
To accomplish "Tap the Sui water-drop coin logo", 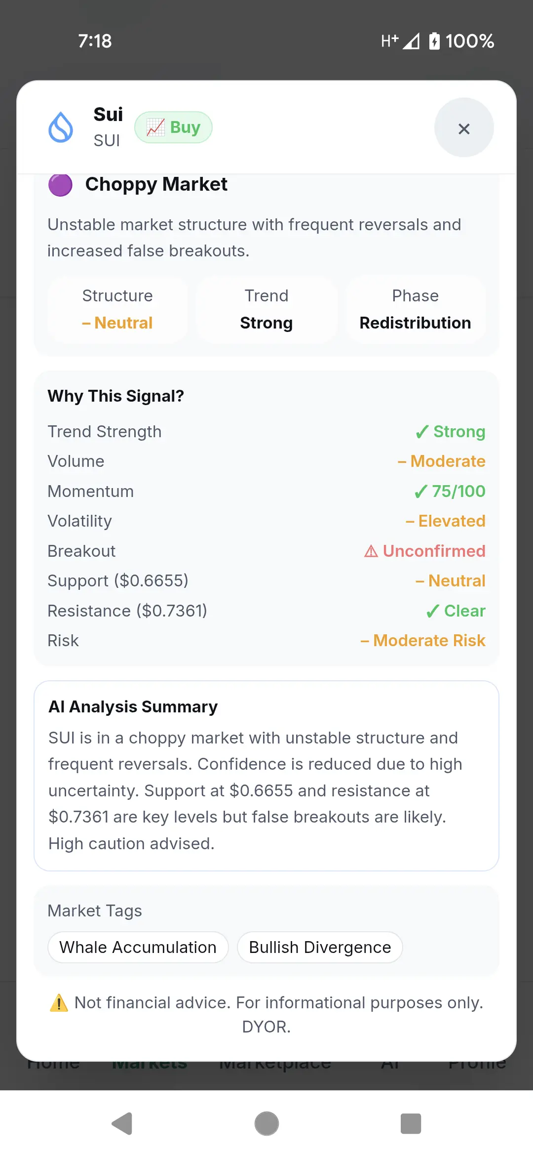I will (x=61, y=127).
